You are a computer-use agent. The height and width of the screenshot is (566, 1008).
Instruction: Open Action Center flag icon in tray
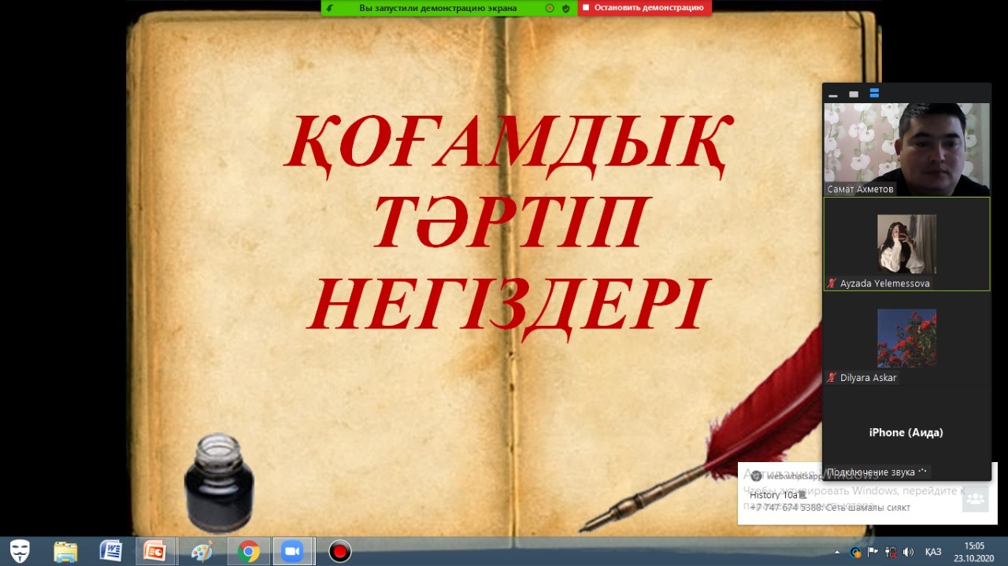pyautogui.click(x=873, y=552)
